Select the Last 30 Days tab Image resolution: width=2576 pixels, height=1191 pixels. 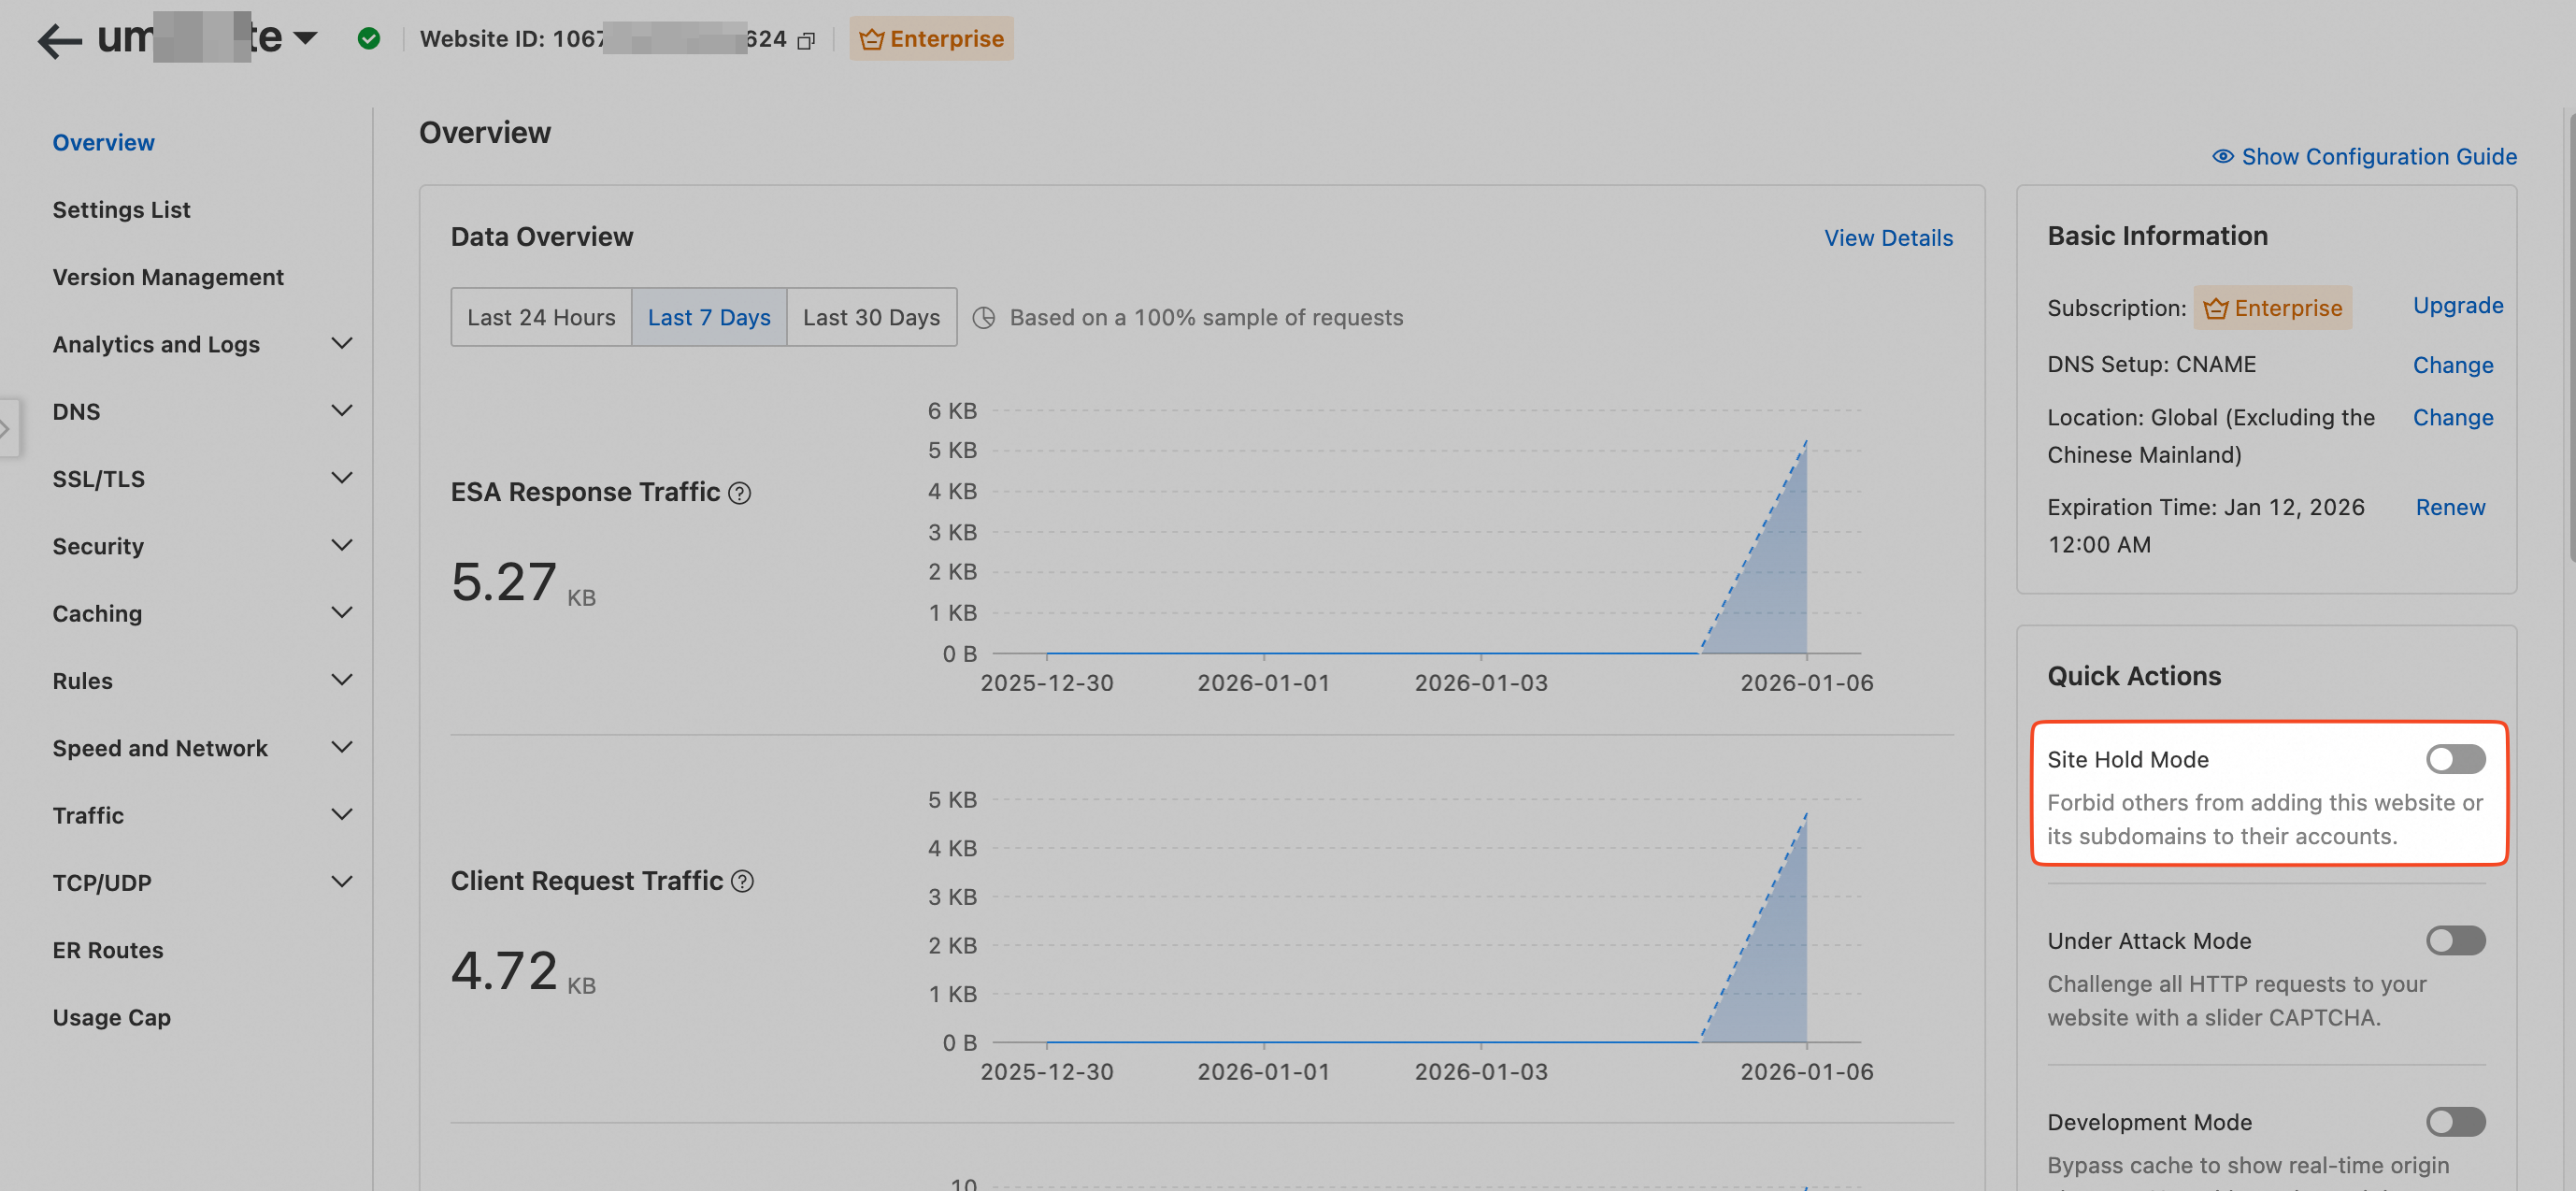[x=871, y=317]
